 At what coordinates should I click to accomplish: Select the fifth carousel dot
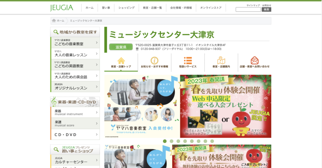(192, 141)
